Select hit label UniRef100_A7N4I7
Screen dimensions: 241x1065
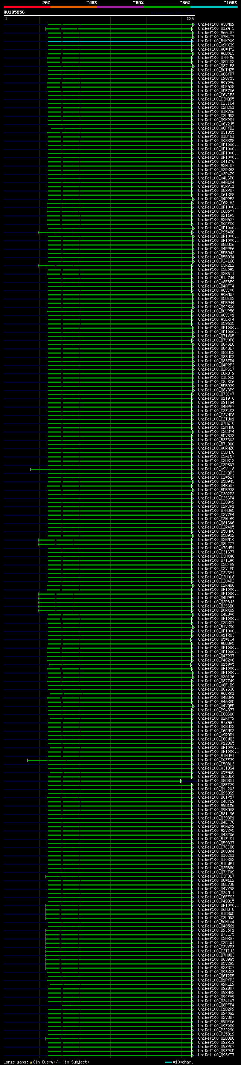tap(216, 37)
